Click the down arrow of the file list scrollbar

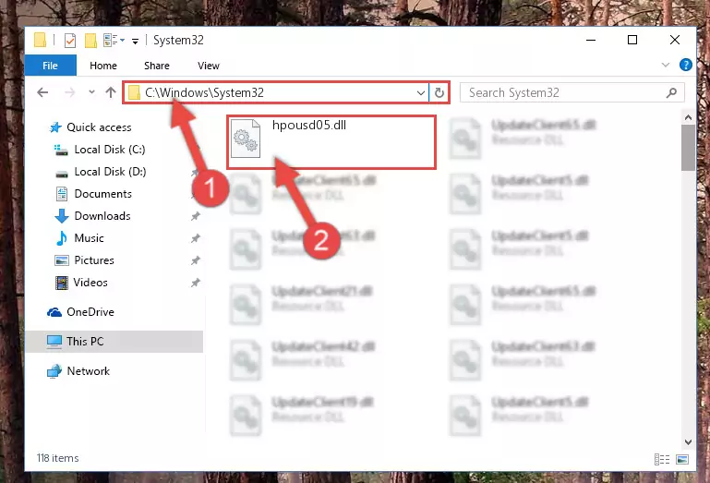click(x=688, y=441)
